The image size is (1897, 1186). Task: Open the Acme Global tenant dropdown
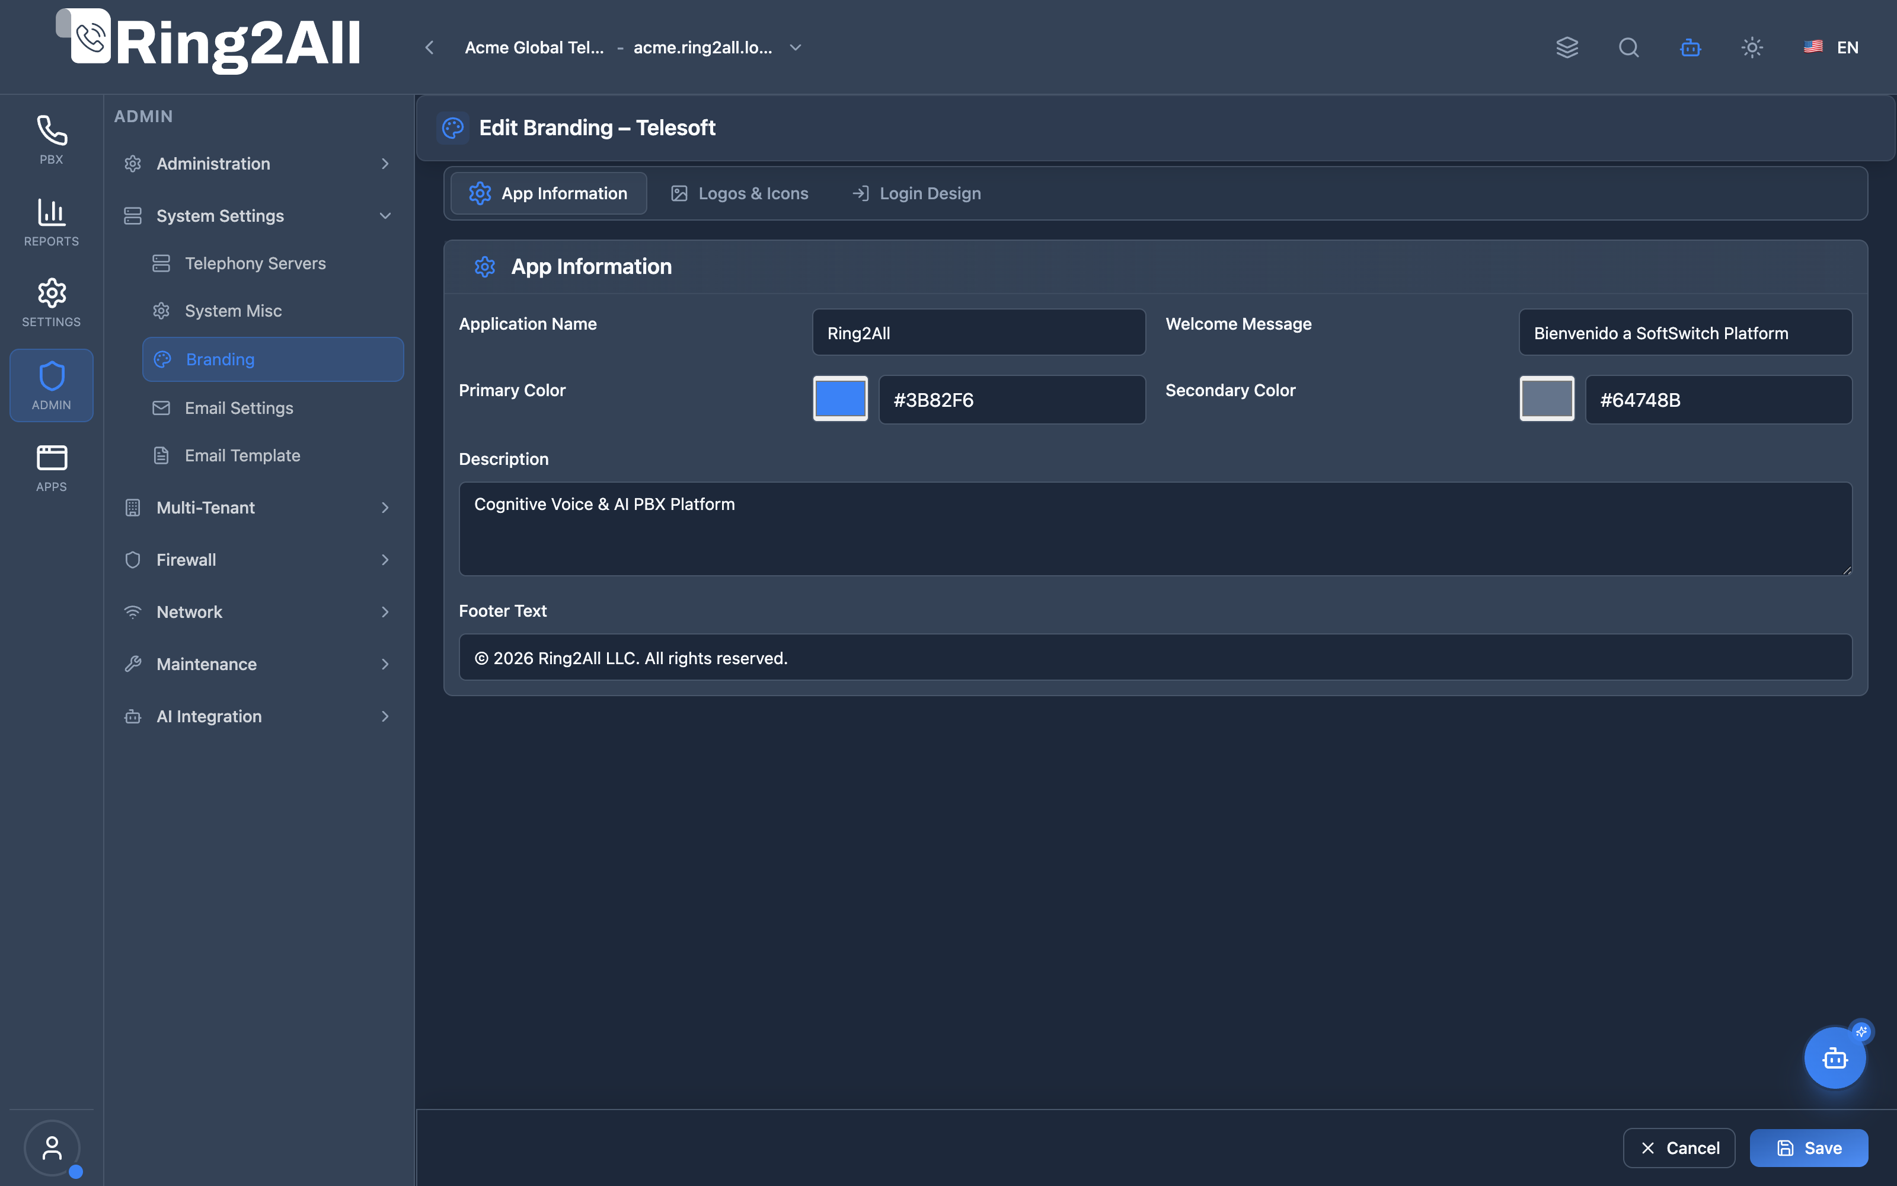tap(633, 47)
